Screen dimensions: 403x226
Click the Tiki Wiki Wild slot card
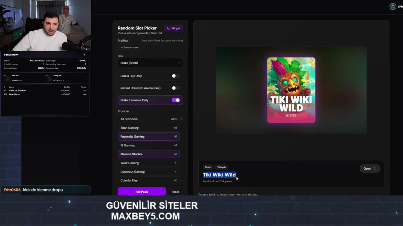click(x=291, y=90)
